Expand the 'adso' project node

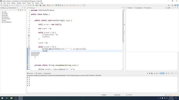tap(1, 12)
